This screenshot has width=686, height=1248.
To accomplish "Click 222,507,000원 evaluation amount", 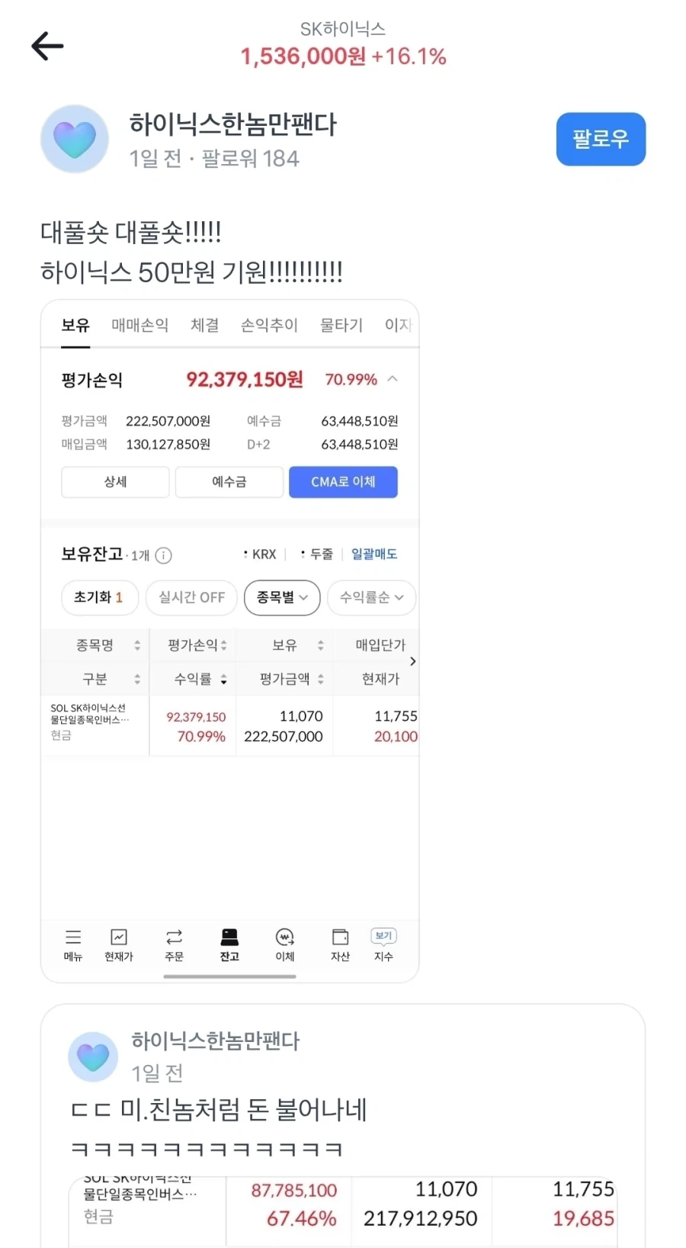I will click(168, 421).
